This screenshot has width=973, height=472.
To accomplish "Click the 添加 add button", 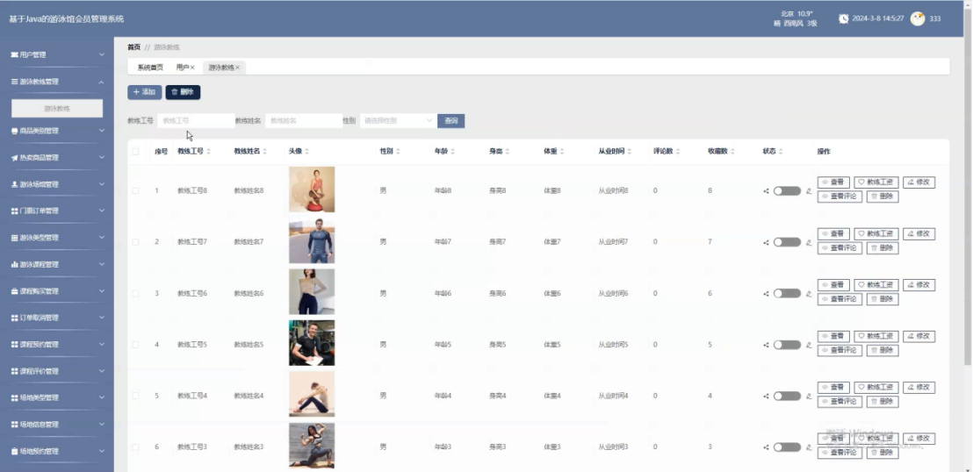I will tap(145, 92).
